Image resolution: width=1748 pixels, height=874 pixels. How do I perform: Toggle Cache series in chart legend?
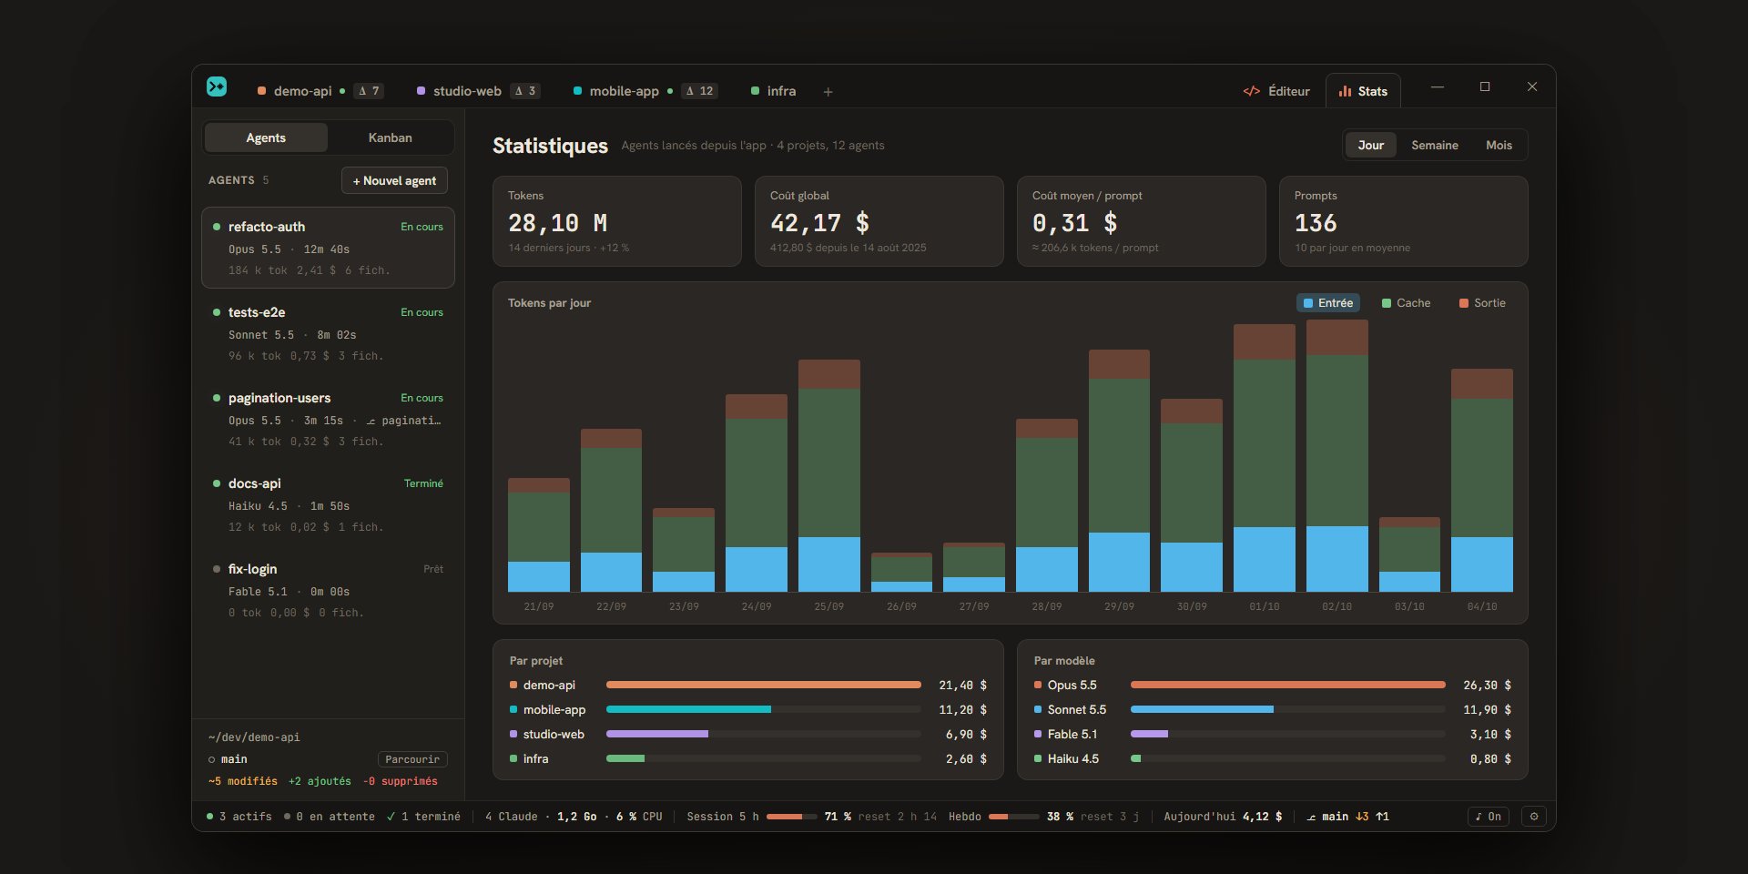[x=1406, y=303]
